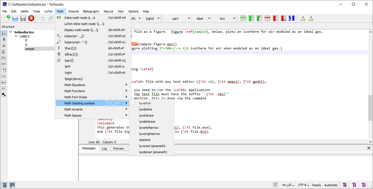Click the add table row icon
373x189 pixels.
pyautogui.click(x=243, y=18)
